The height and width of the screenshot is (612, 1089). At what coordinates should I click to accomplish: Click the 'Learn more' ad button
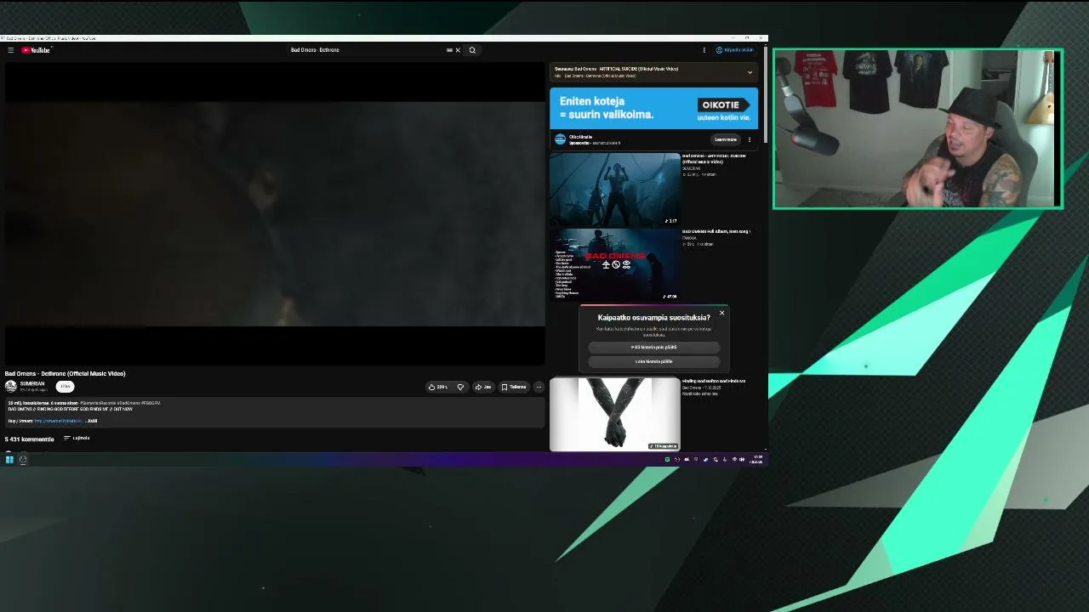726,139
